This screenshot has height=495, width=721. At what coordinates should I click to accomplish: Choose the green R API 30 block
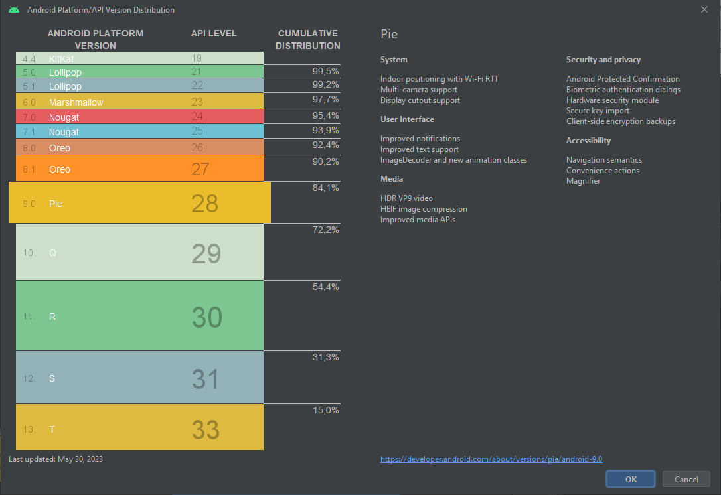point(139,317)
